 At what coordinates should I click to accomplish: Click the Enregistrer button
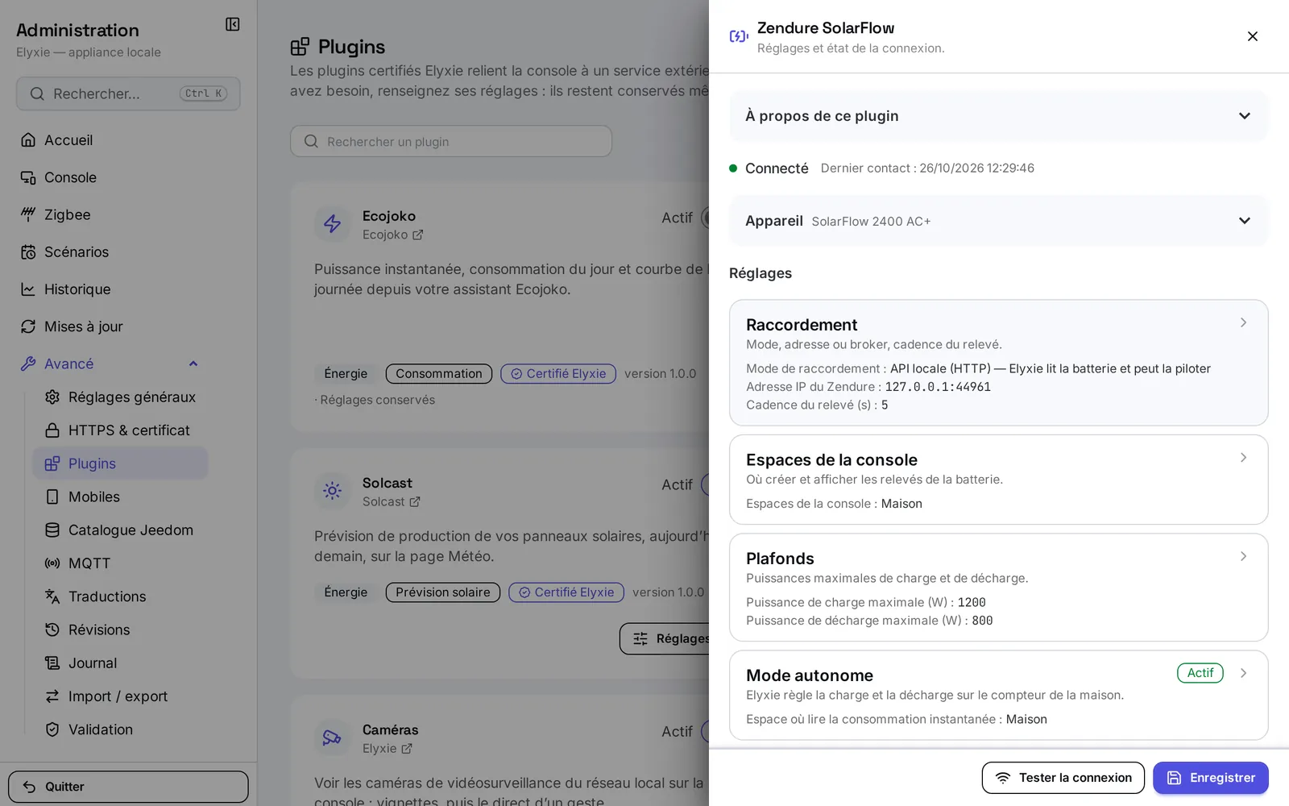1210,778
